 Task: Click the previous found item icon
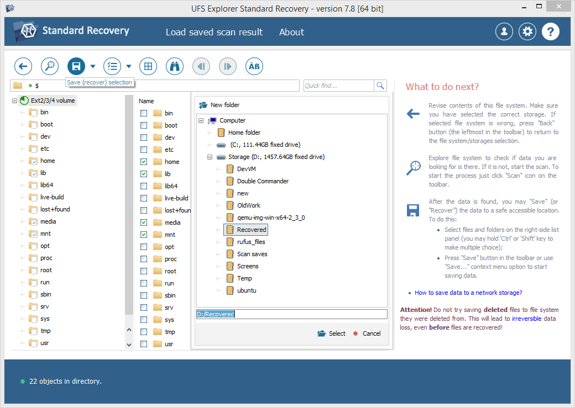[x=201, y=66]
